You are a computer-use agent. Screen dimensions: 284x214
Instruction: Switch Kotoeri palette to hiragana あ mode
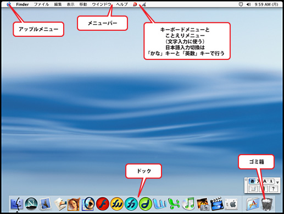(x=252, y=181)
